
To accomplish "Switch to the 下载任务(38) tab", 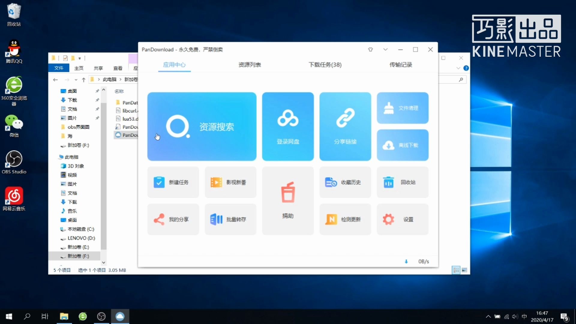I will (x=325, y=64).
